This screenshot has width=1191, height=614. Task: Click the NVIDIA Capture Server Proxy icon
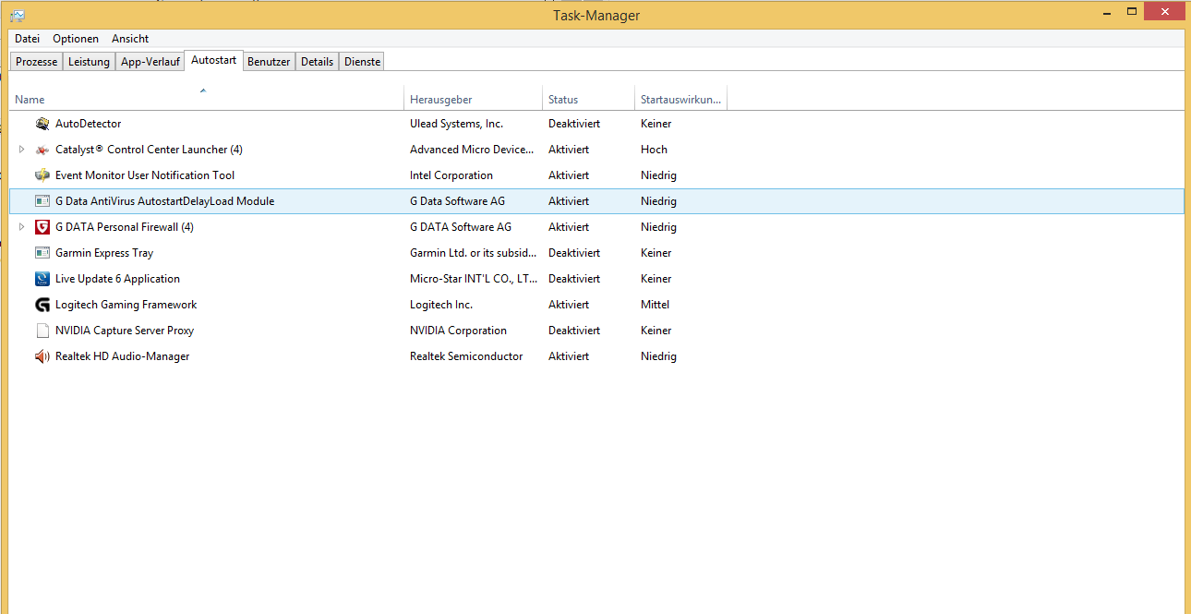pyautogui.click(x=42, y=331)
